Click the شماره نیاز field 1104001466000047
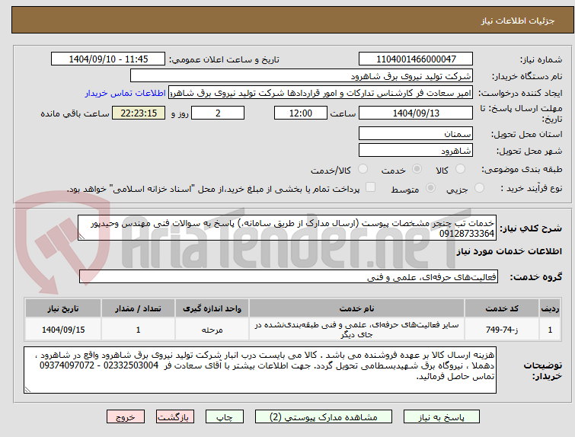Screen dimensions: 575x437 416,59
